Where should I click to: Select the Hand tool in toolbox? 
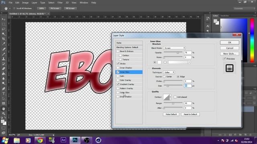pyautogui.click(x=4, y=108)
